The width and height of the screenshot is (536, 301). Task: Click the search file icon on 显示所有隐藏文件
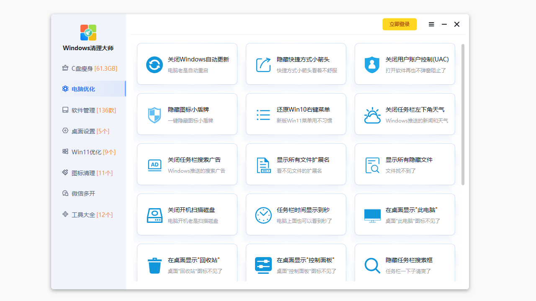click(372, 165)
